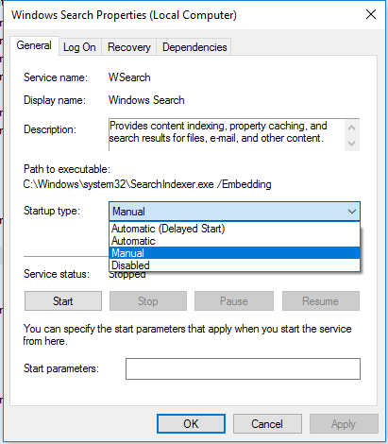Switch to the Recovery tab
Viewport: 388px width, 444px height.
click(x=129, y=47)
